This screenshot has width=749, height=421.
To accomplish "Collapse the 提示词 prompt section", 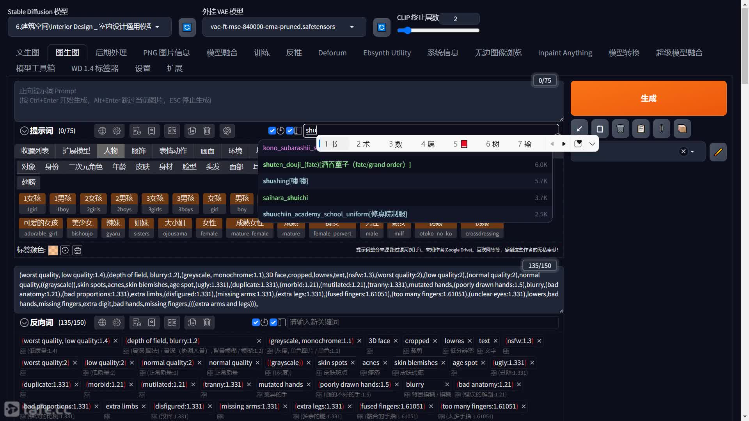I will [24, 131].
